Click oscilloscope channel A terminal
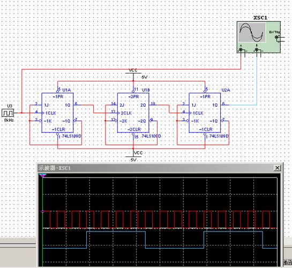292x268 pixels. coord(241,49)
